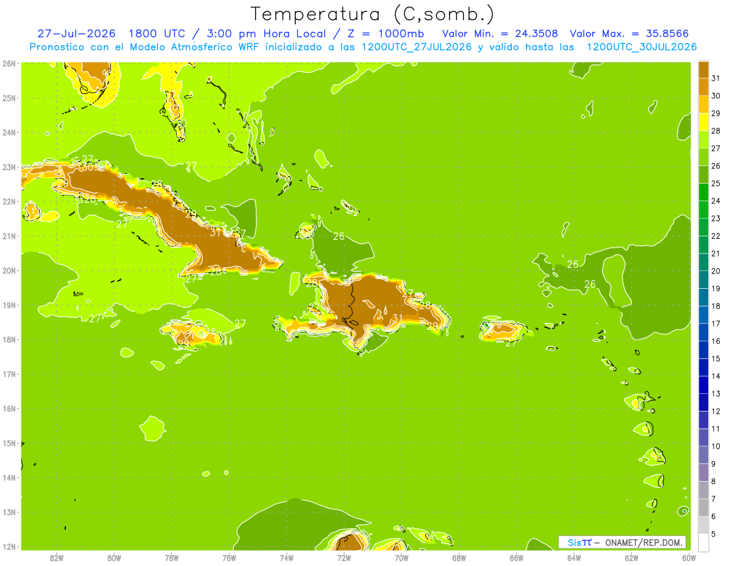Click the '12N' latitude axis label
Viewport: 732px width, 566px height.
coord(9,546)
